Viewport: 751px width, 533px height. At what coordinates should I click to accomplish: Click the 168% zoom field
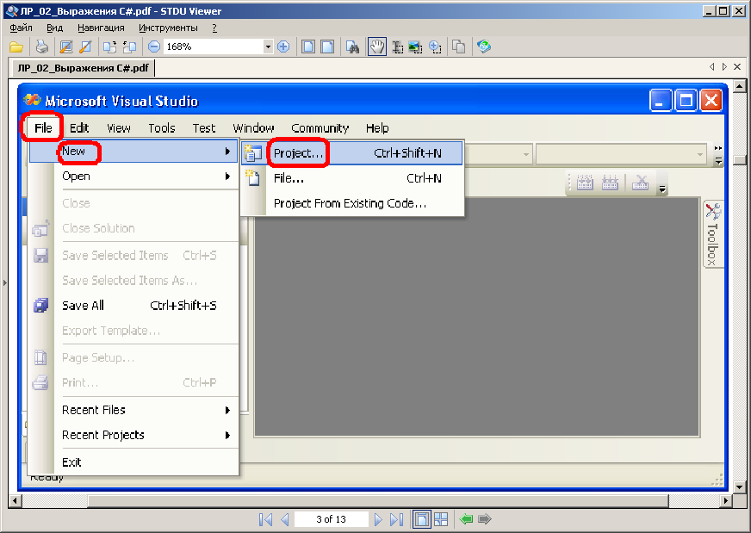pyautogui.click(x=214, y=47)
